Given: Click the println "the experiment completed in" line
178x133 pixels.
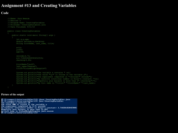Looking at the screenshot, I should tap(54, 77).
